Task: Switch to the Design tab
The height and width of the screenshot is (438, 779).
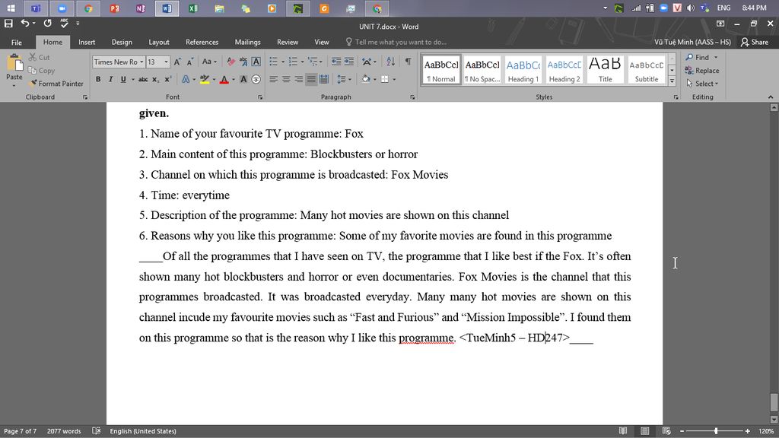Action: (122, 43)
